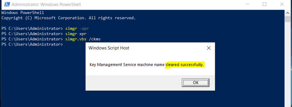Maximize the PowerShell window
292x107 pixels.
[x=264, y=4]
